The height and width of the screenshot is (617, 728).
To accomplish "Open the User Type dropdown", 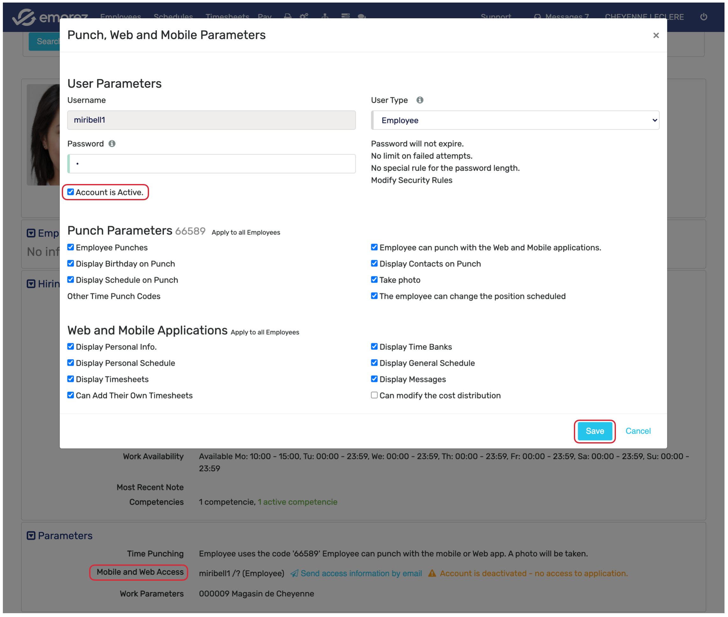I will [515, 120].
